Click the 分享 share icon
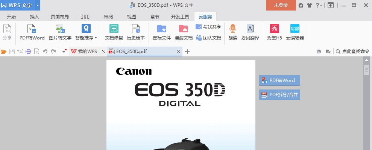 (7, 32)
